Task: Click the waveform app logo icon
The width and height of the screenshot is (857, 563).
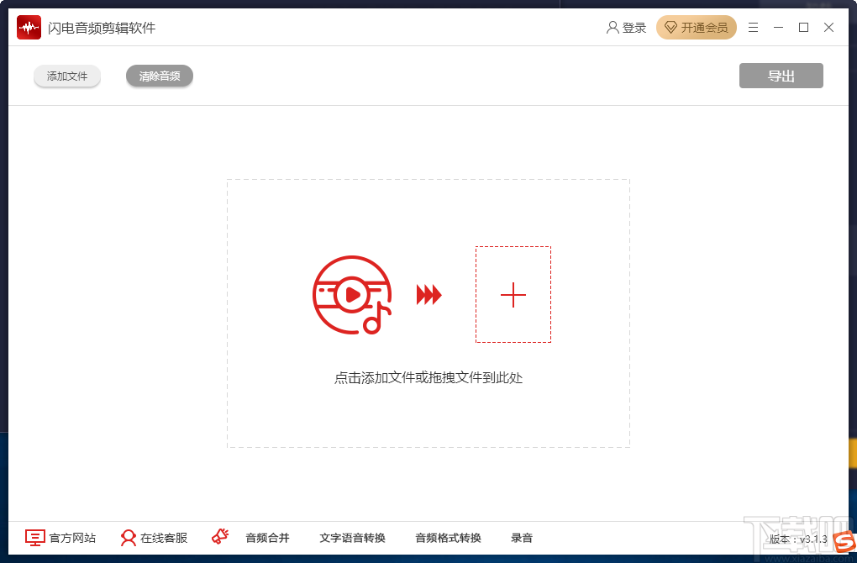Action: tap(29, 26)
